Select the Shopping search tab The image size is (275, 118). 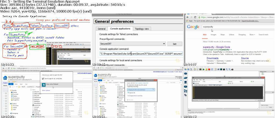[x=242, y=35]
